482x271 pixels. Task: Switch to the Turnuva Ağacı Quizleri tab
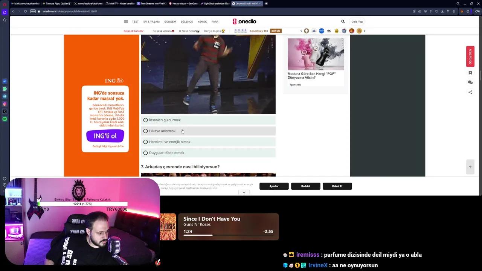(x=57, y=3)
